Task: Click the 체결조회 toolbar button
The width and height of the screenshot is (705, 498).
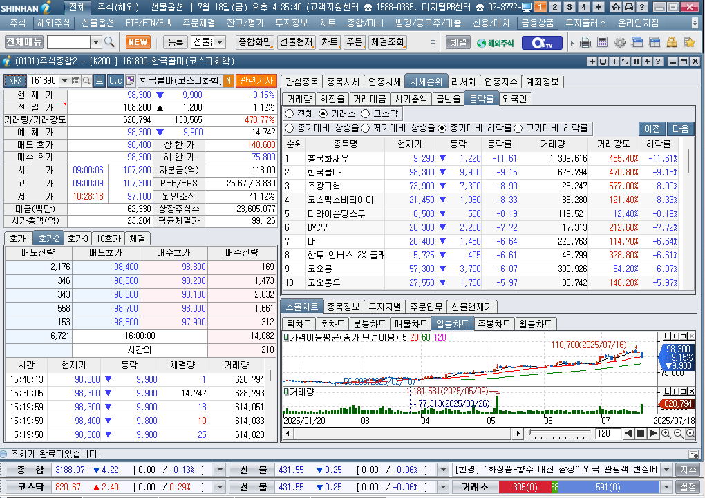Action: [x=388, y=42]
